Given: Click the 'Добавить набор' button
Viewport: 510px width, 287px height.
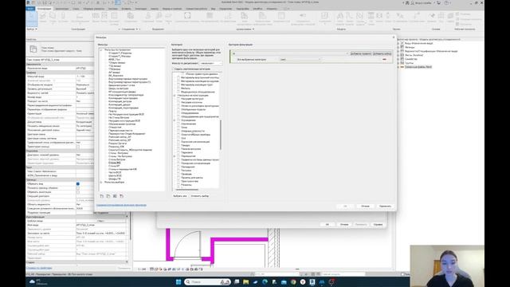Looking at the screenshot, I should [x=382, y=53].
